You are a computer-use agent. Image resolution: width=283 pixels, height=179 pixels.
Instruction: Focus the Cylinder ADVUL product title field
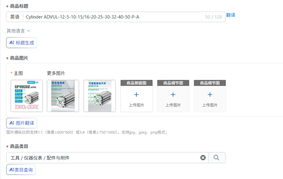point(114,17)
